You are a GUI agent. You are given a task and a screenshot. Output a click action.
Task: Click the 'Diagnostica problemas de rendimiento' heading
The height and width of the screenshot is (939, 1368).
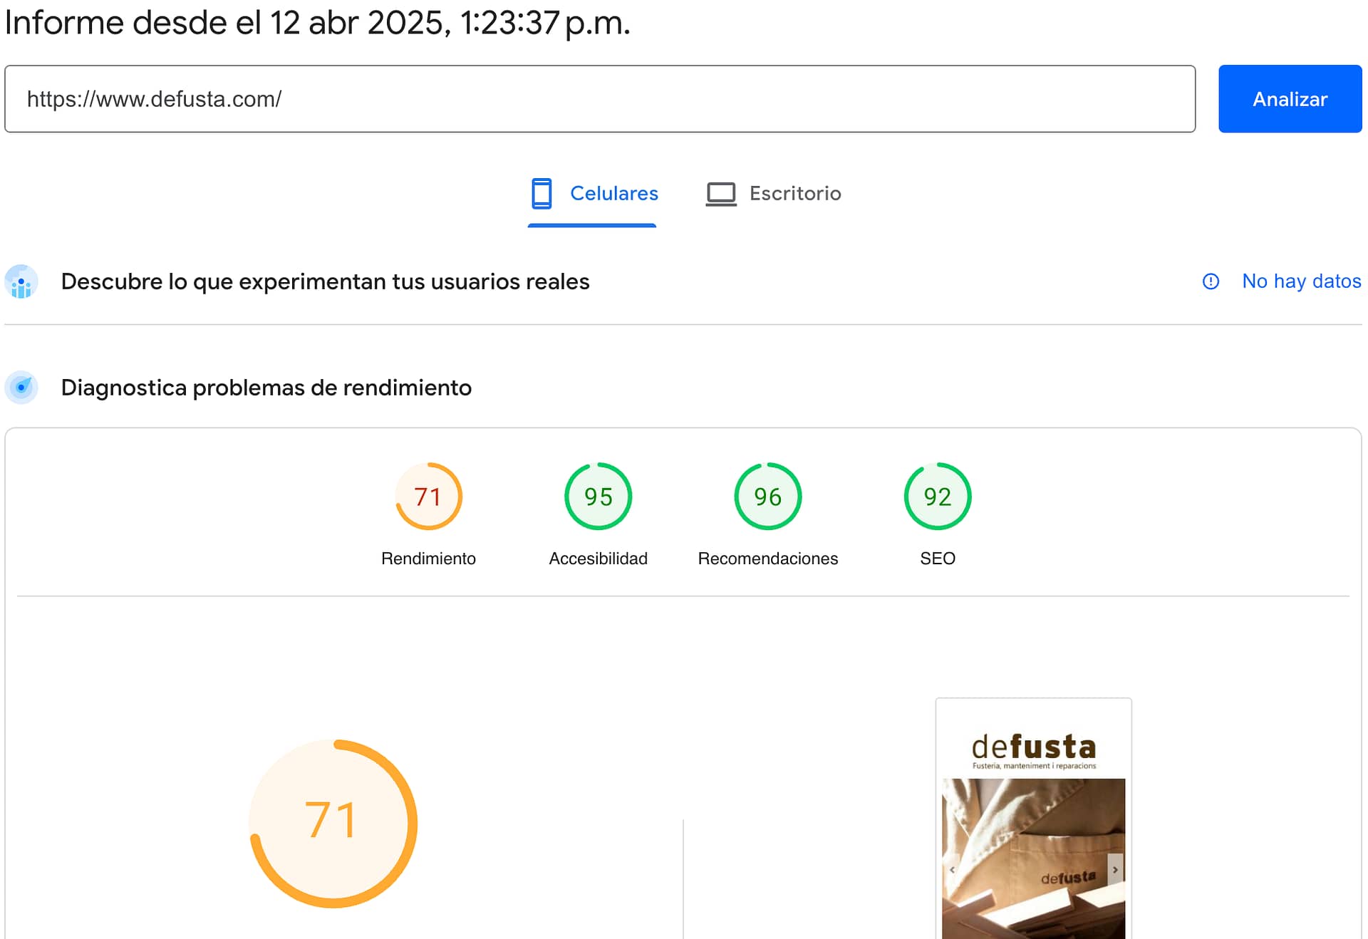pos(266,388)
